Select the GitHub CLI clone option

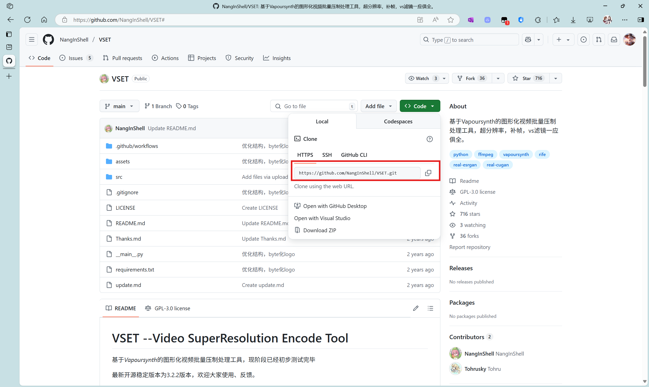pos(354,155)
